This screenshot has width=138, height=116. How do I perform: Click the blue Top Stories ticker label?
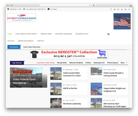pos(14,47)
